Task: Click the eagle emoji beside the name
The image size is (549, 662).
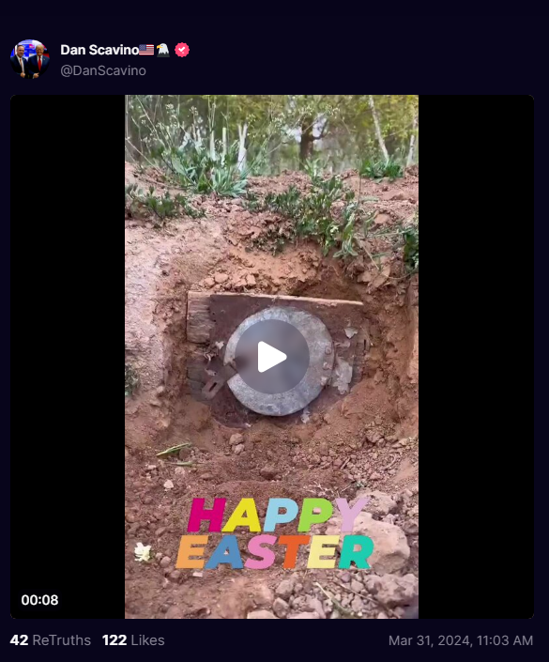Action: click(x=163, y=50)
